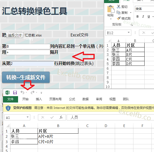
Task: Click the insert function fx icon
Action: pos(61,117)
